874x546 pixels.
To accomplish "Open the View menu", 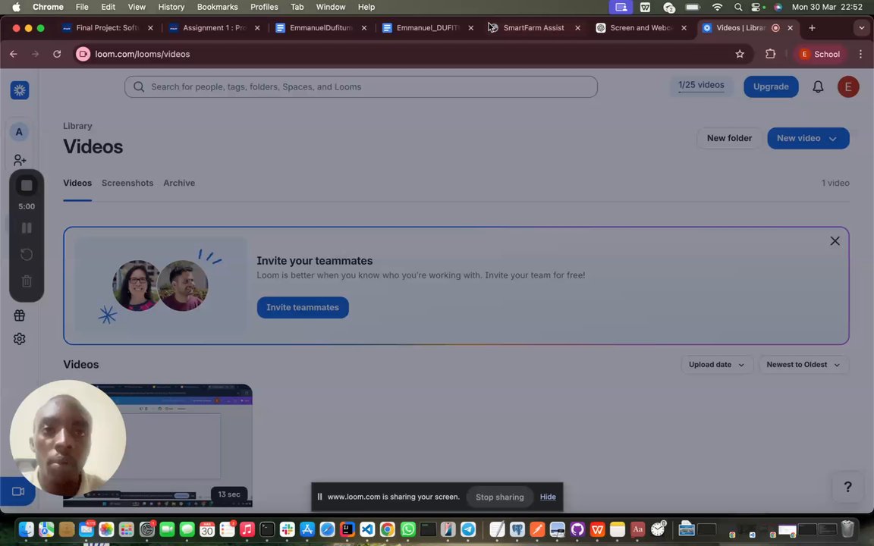I will (x=137, y=7).
